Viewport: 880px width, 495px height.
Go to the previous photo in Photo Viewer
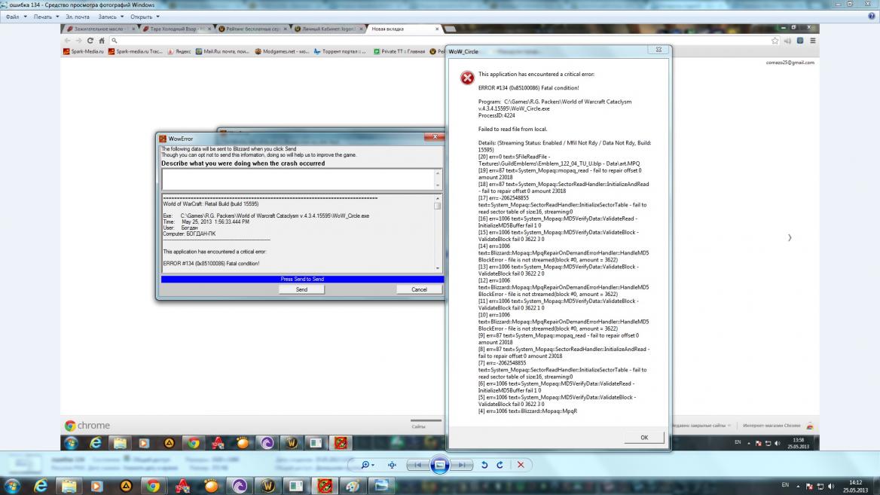point(417,465)
